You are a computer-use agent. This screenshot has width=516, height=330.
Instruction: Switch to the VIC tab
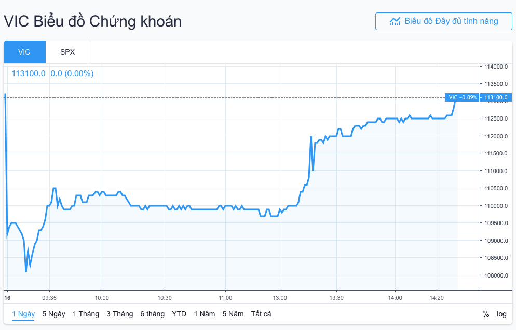point(24,52)
